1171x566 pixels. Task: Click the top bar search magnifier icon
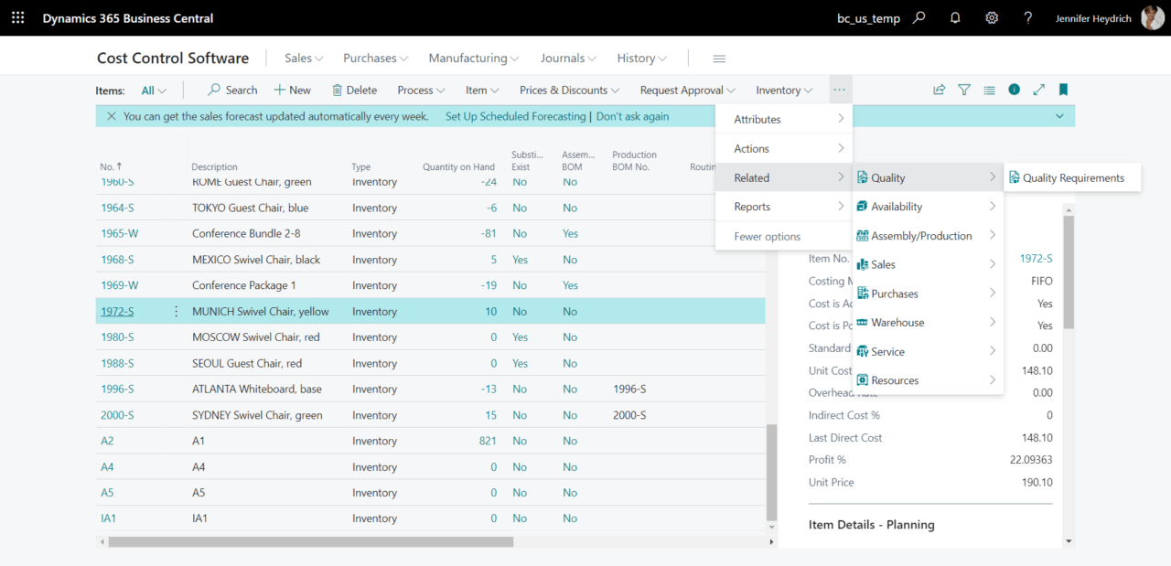click(919, 18)
